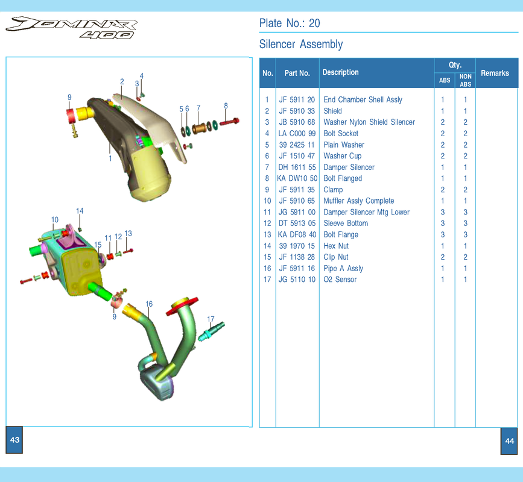Select part number 'JF 1510 47'
523x482 pixels.
coord(297,156)
